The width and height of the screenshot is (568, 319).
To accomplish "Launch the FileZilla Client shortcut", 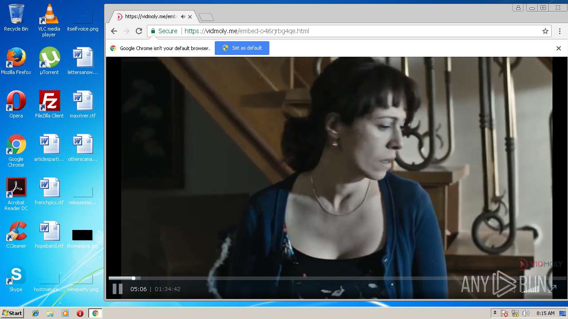I will point(49,105).
